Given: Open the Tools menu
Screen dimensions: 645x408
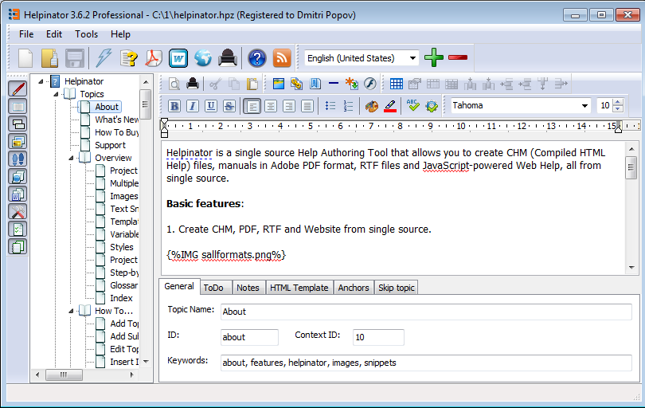Looking at the screenshot, I should tap(86, 34).
